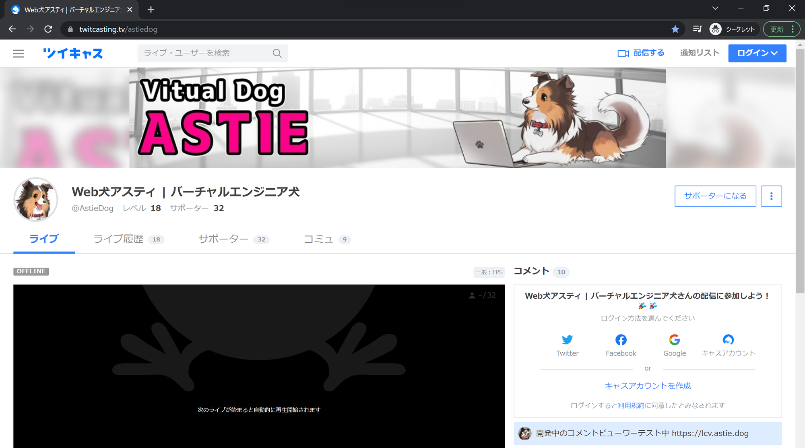Image resolution: width=805 pixels, height=448 pixels.
Task: Click the キャスアカウントを作成 link
Action: coord(647,386)
